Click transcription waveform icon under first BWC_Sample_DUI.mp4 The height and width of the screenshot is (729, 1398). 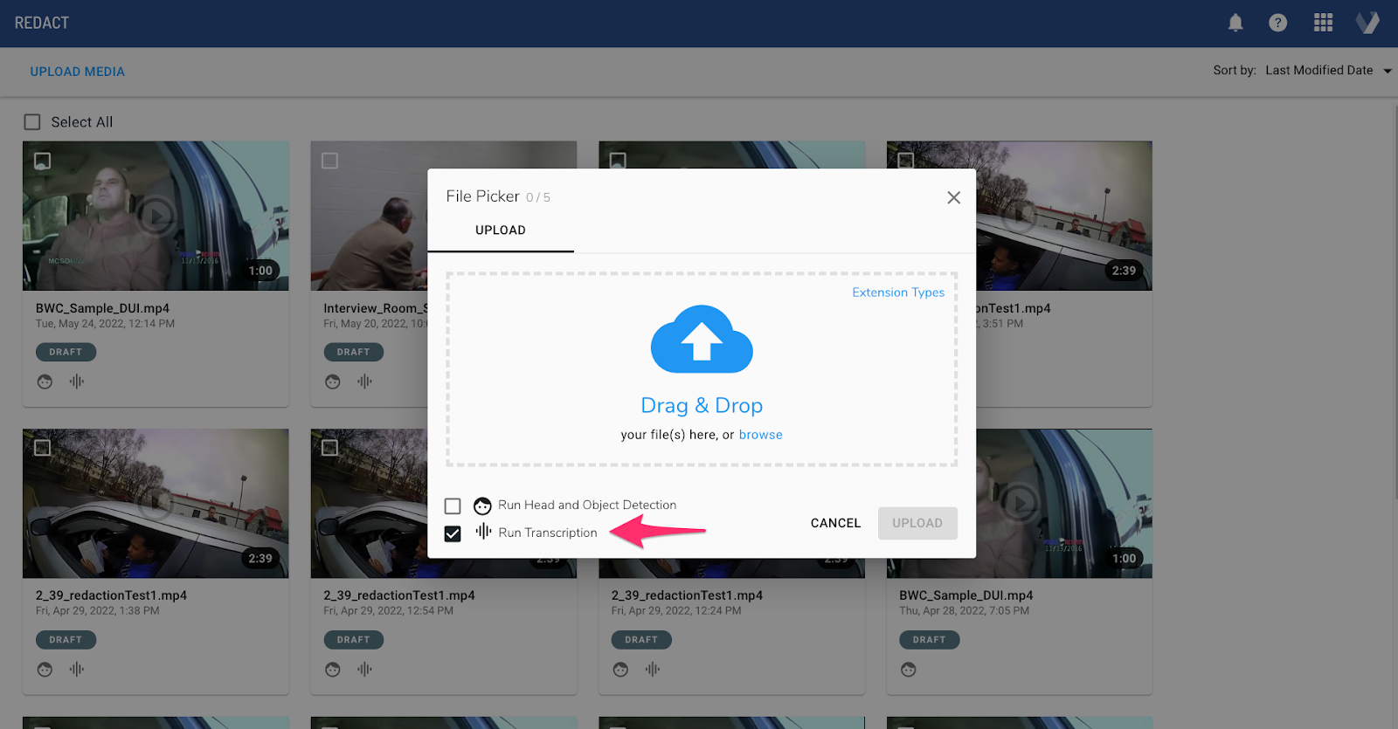(77, 382)
